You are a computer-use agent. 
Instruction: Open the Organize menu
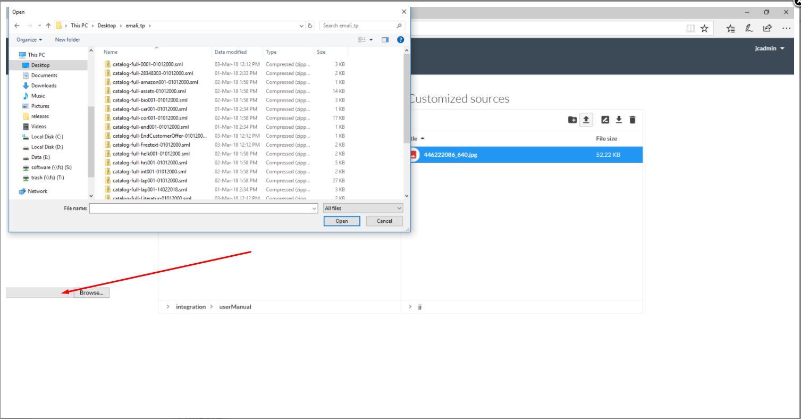click(29, 39)
